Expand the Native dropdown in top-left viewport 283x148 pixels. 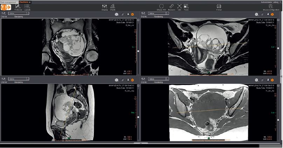click(19, 13)
